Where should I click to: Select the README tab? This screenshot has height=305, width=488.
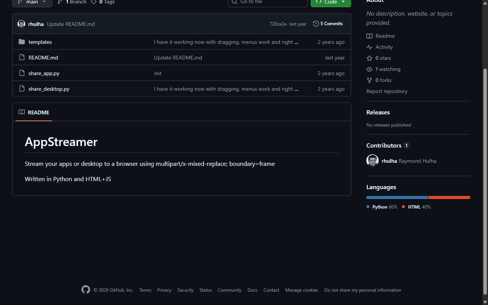point(34,112)
